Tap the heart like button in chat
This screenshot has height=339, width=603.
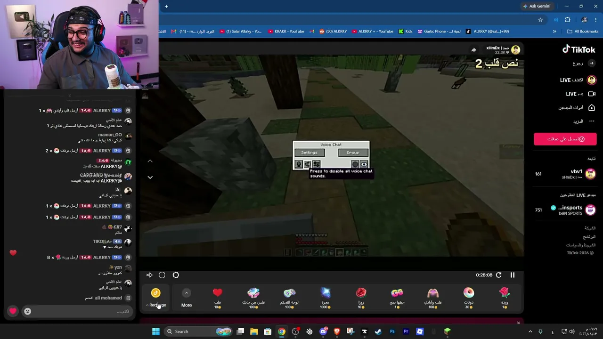13,311
